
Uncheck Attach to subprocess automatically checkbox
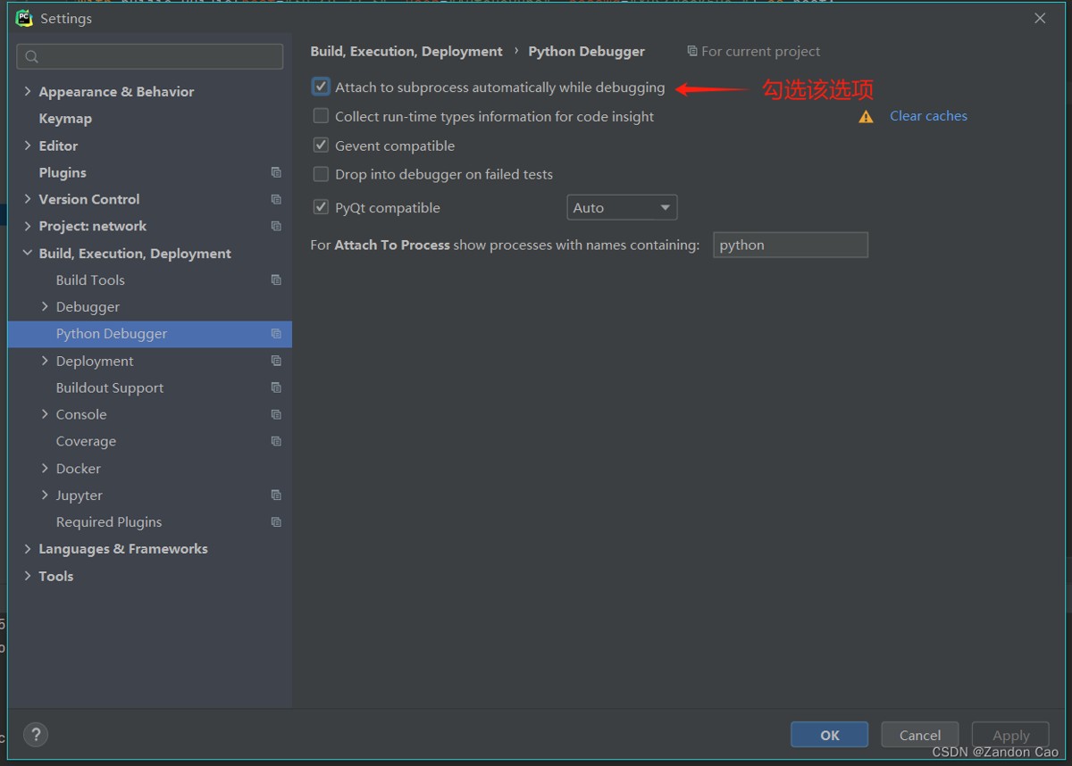coord(321,87)
